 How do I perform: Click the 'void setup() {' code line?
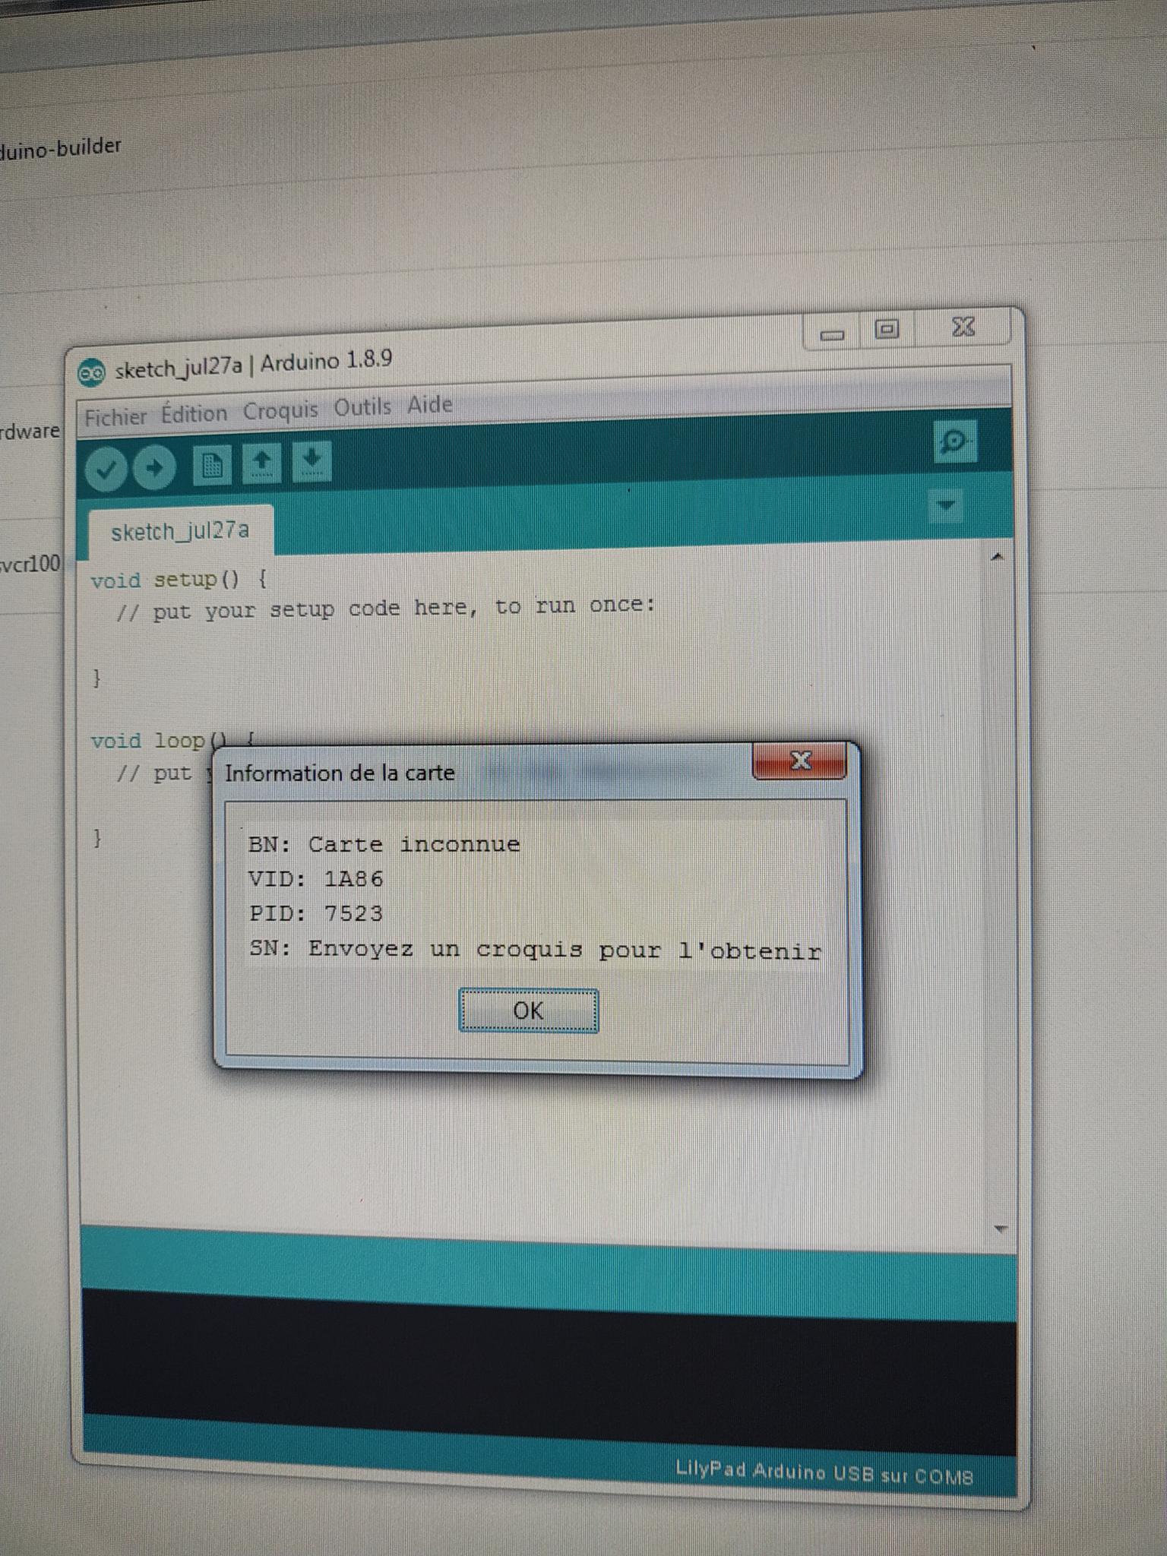point(179,580)
